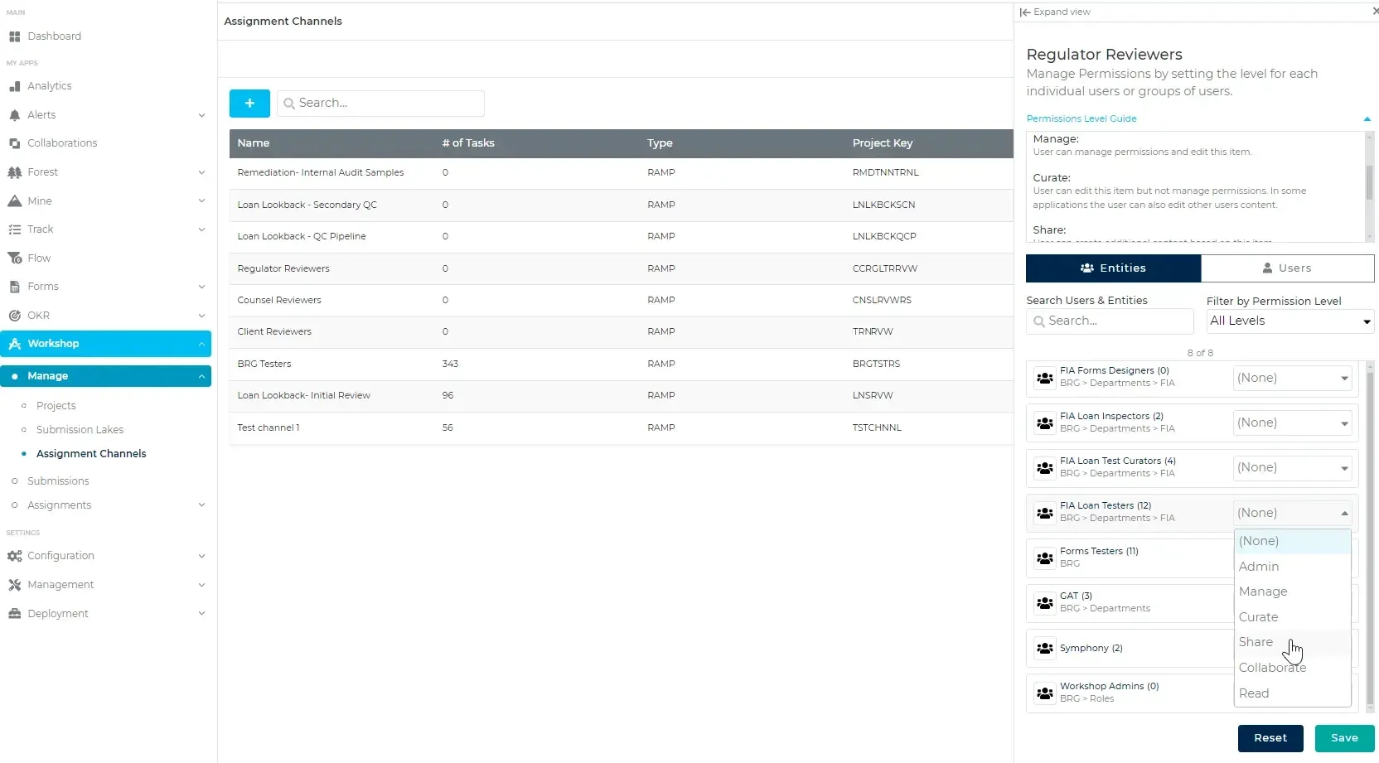
Task: Select the group icon for GAT entity
Action: [1045, 603]
